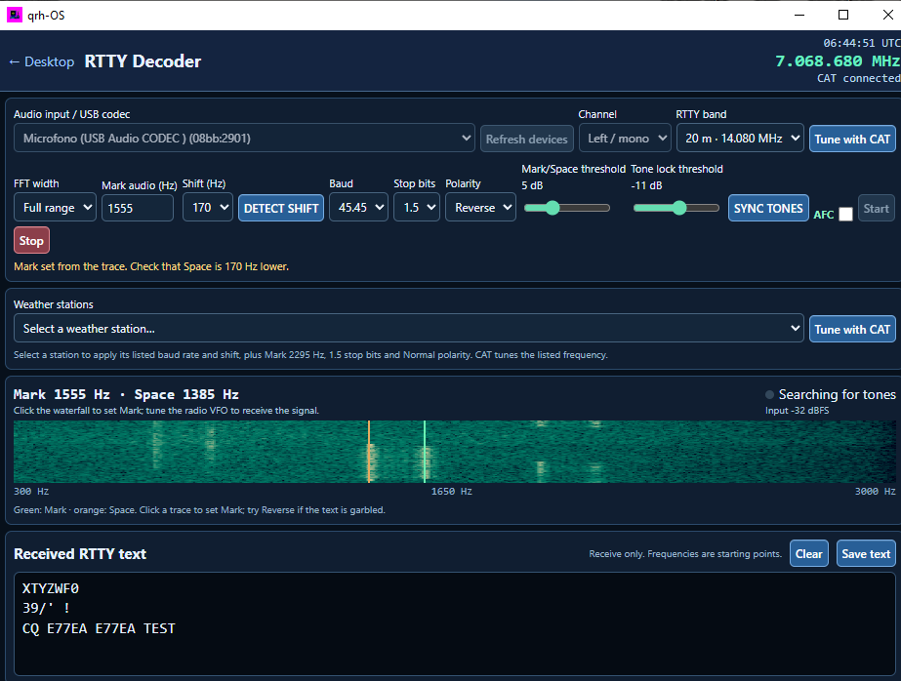Click the 7.068.680 MHz frequency readout
Viewport: 901px width, 681px height.
coord(838,60)
